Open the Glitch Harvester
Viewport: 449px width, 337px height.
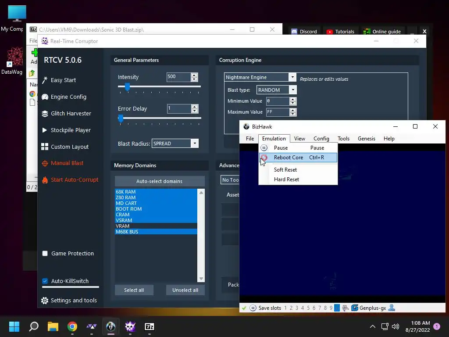point(67,114)
